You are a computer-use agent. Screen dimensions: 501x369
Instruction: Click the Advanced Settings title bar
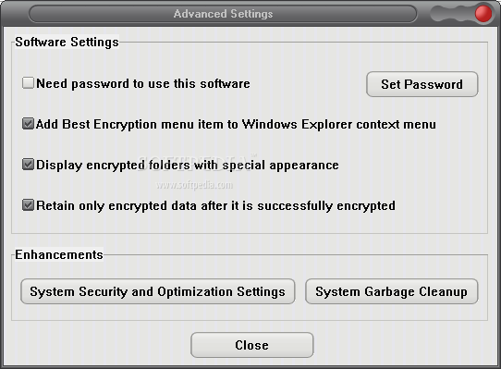pos(223,14)
